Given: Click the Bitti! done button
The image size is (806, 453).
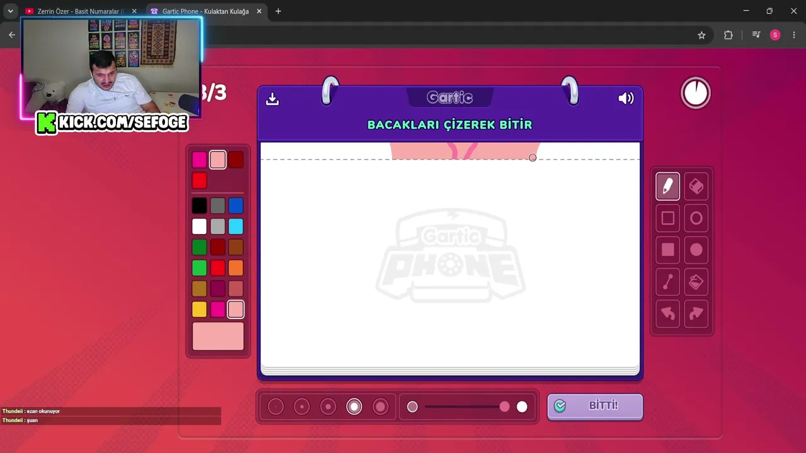Looking at the screenshot, I should [x=595, y=406].
